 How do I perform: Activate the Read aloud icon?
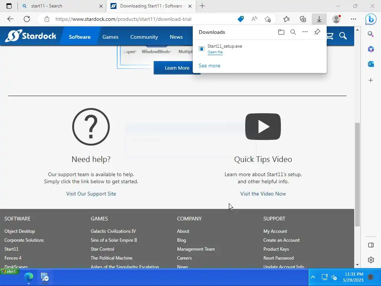pos(254,19)
